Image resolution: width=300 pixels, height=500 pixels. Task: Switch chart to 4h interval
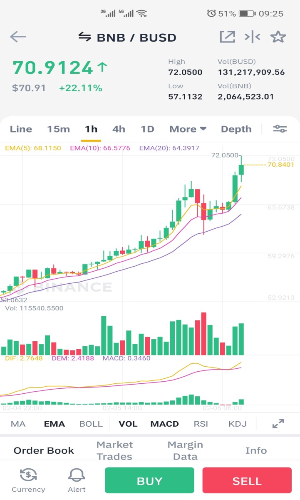point(119,129)
